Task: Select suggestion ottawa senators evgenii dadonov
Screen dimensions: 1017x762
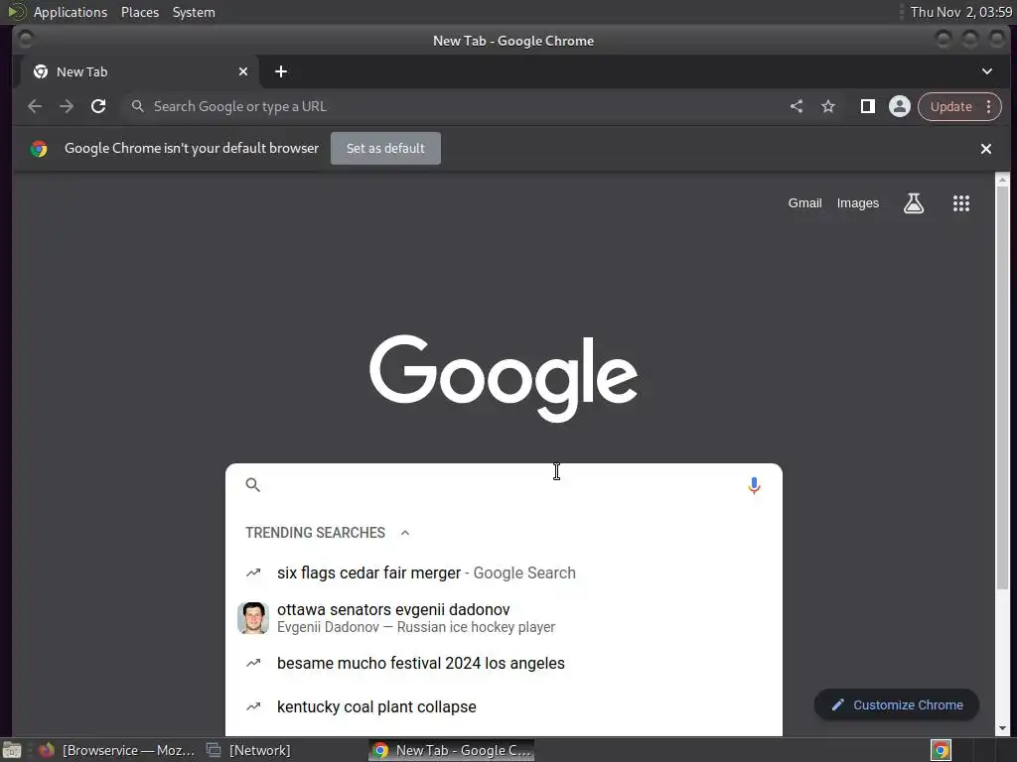Action: [504, 618]
